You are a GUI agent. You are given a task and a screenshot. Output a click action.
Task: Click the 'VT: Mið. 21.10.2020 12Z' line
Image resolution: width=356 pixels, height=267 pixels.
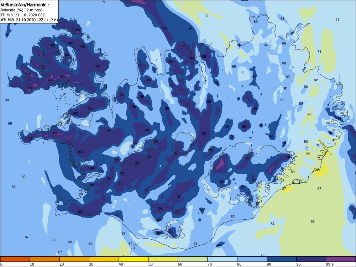[22, 20]
